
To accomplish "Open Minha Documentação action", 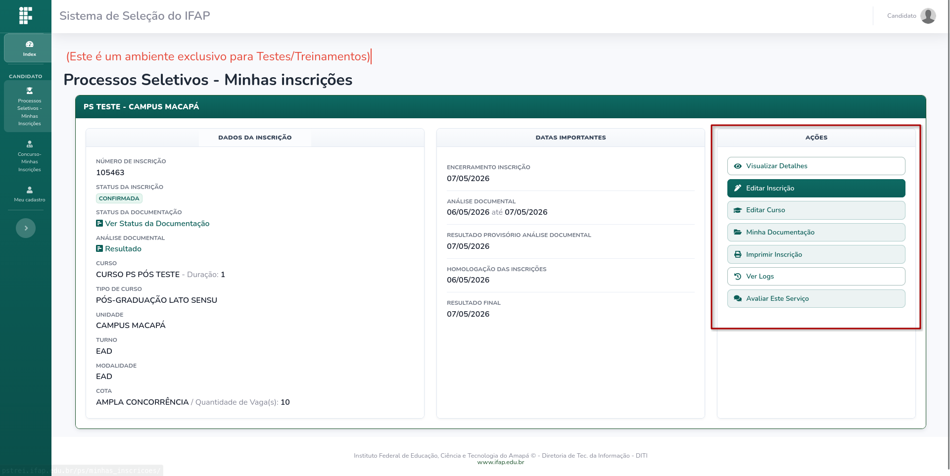I will [816, 232].
